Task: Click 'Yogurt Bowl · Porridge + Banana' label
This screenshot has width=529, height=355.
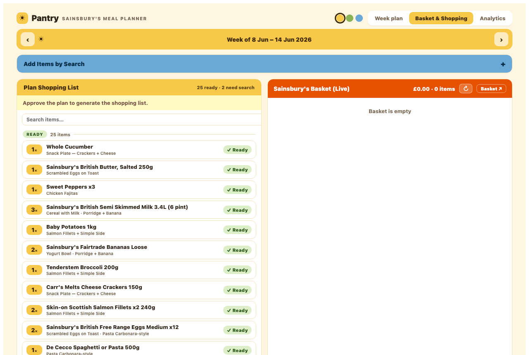Action: click(x=80, y=253)
